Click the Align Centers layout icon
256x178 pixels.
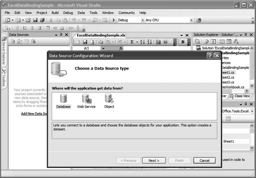(32, 28)
